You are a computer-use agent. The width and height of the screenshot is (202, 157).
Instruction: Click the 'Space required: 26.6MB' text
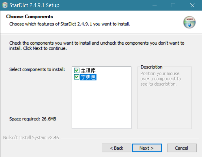click(33, 119)
